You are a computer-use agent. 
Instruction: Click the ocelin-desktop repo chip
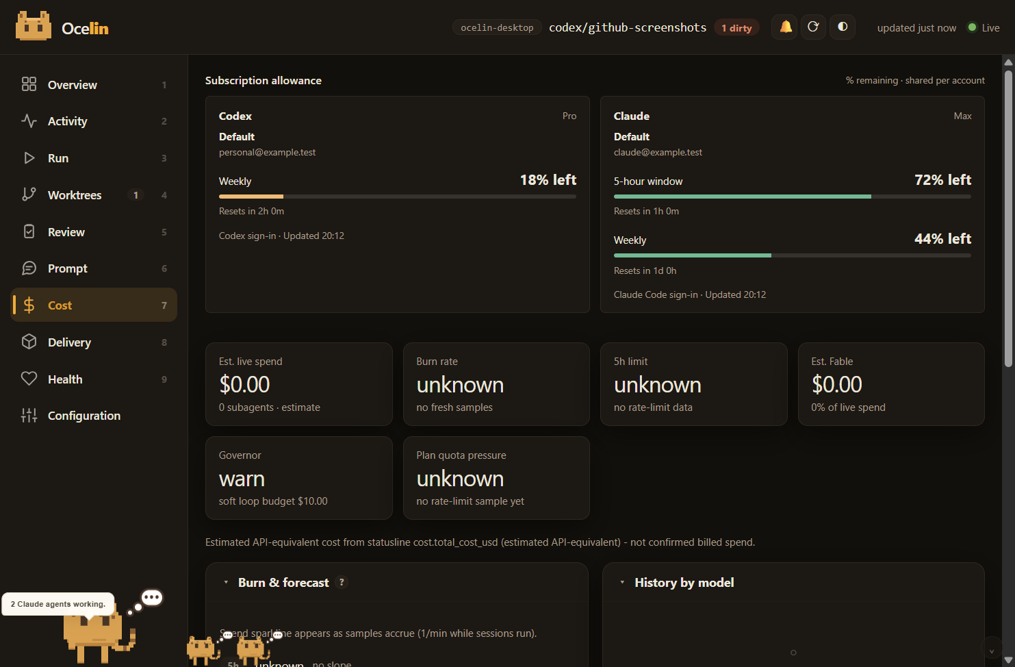click(x=497, y=27)
